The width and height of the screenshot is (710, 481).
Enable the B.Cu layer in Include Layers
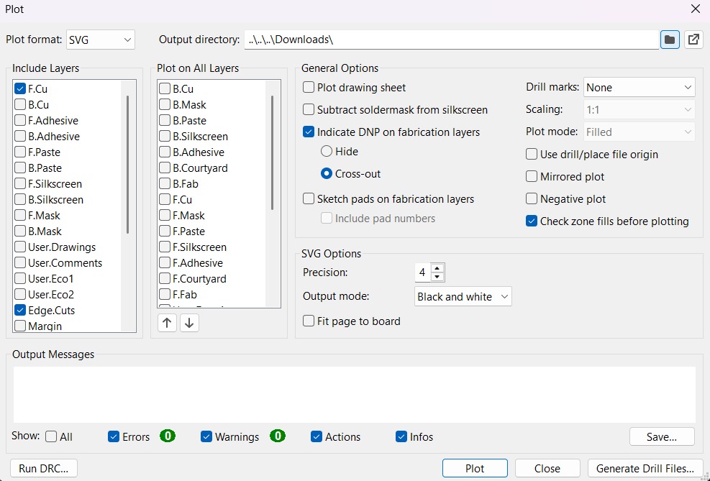tap(20, 105)
